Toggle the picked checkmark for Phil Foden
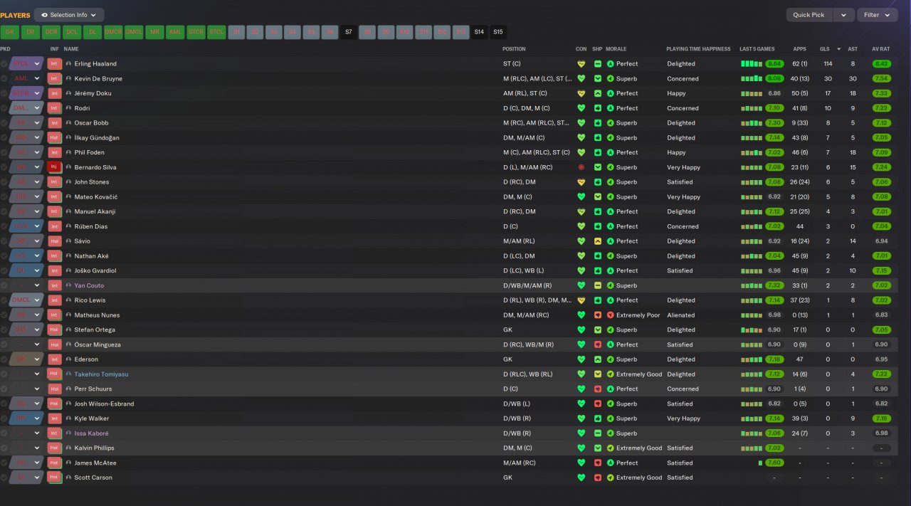 click(4, 152)
